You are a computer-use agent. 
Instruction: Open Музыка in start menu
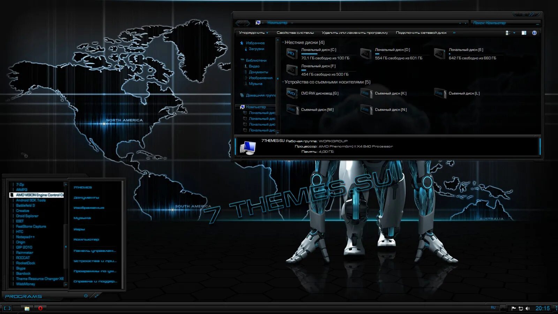pos(82,218)
